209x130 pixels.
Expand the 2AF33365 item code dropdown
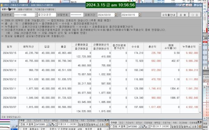click(x=47, y=124)
